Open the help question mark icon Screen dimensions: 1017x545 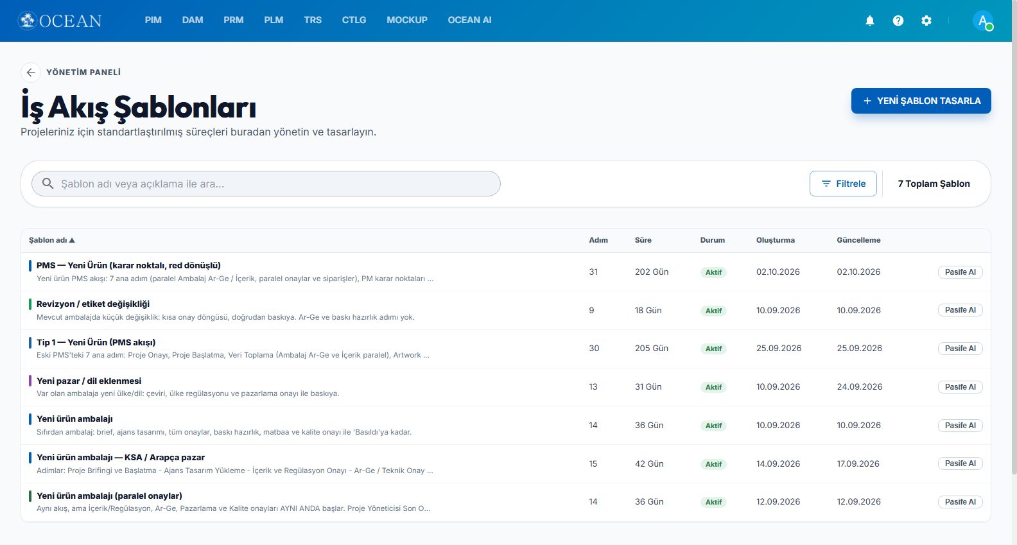click(898, 21)
